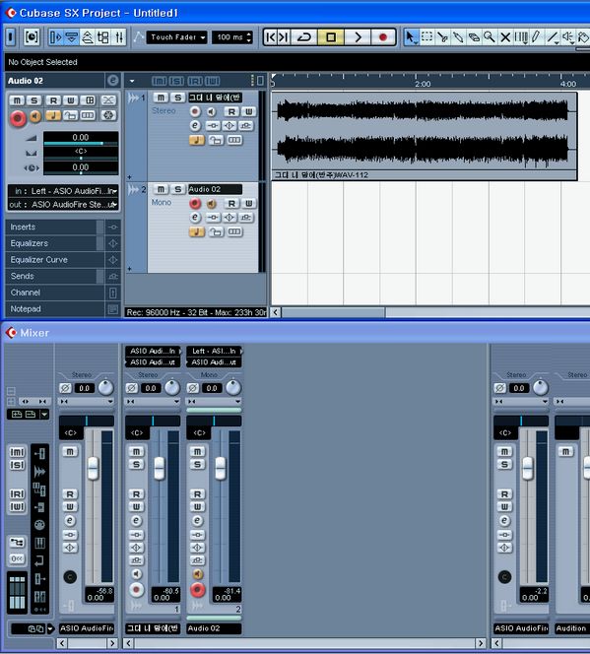Open the Inspector input routing dropdown
This screenshot has width=590, height=654.
click(x=63, y=191)
